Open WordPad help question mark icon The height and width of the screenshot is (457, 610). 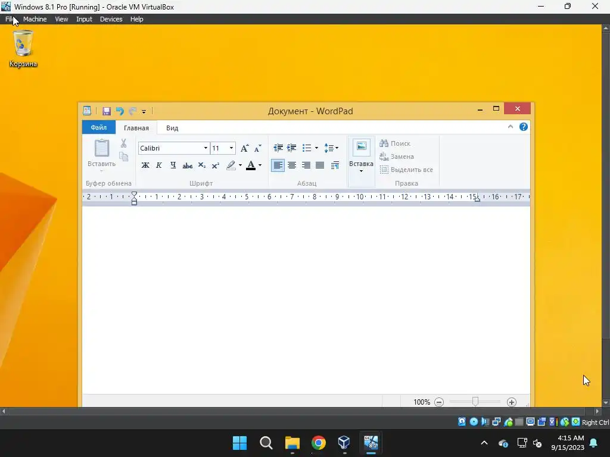(x=524, y=127)
